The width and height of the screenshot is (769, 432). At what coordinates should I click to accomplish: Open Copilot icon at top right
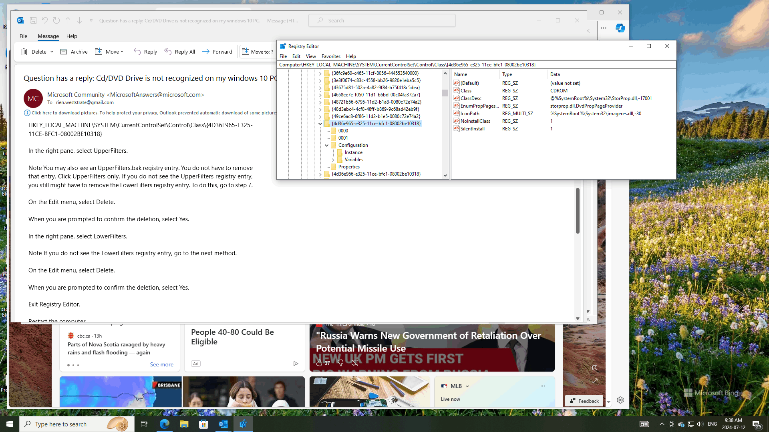(x=620, y=28)
